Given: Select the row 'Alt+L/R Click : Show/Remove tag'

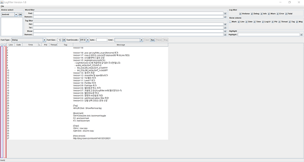Looking at the screenshot, I should point(87,108).
